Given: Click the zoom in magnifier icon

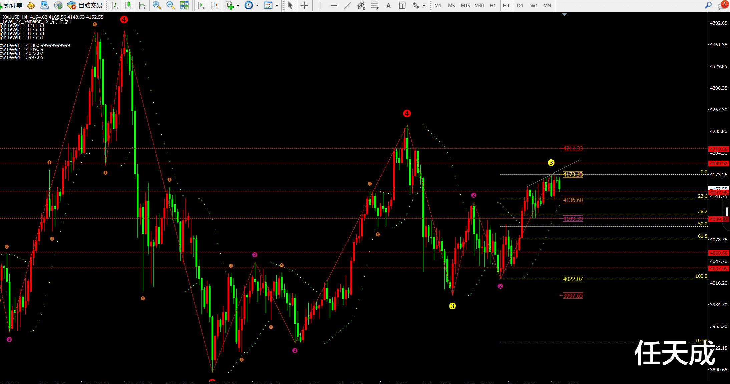Looking at the screenshot, I should click(x=156, y=5).
